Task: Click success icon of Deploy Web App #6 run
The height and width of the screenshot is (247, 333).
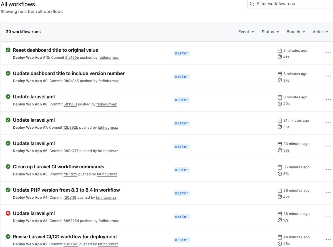Action: (8, 143)
